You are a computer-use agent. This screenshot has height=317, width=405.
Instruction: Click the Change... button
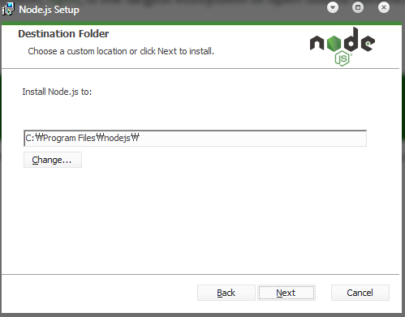53,160
